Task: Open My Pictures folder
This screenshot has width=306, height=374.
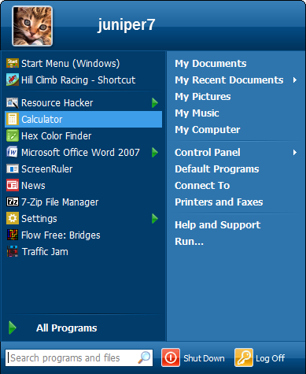Action: tap(203, 96)
